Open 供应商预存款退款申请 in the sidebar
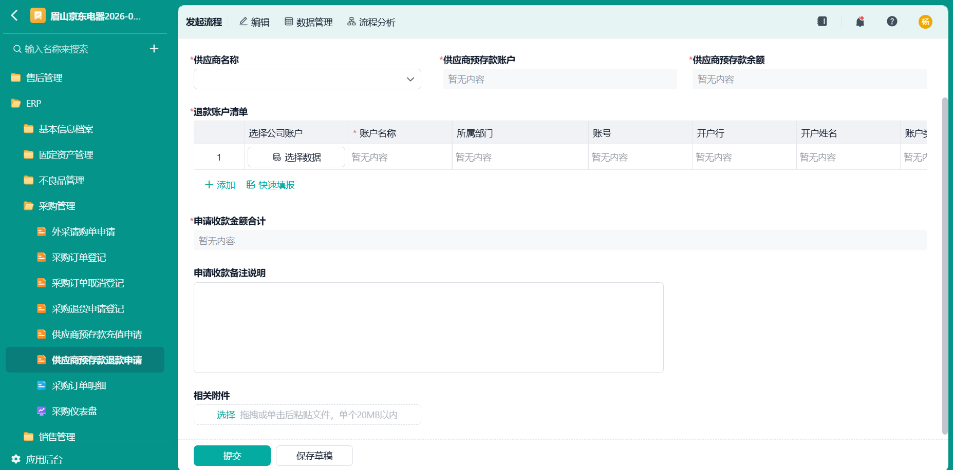953x470 pixels. pyautogui.click(x=85, y=360)
